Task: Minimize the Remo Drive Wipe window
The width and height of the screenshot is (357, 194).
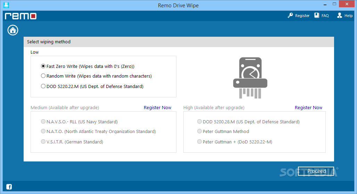Action: pos(325,4)
